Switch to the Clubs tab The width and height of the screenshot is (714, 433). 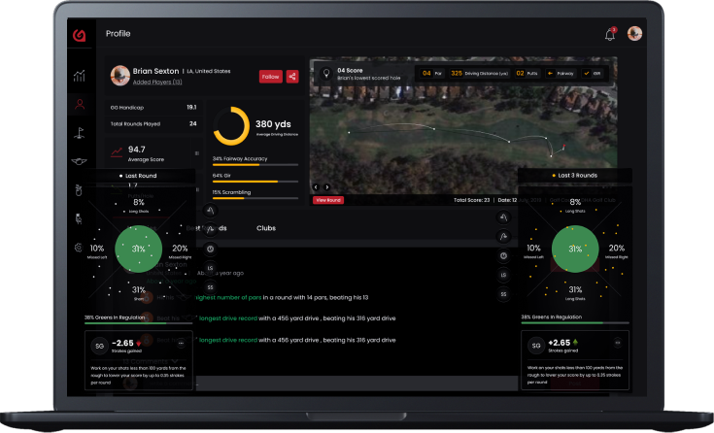pyautogui.click(x=266, y=228)
